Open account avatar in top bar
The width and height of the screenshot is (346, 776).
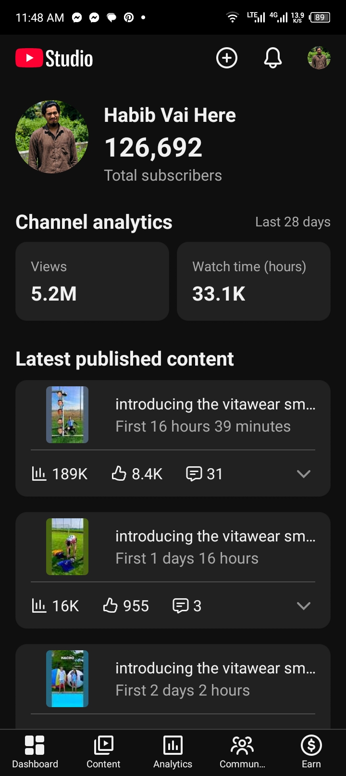[319, 58]
